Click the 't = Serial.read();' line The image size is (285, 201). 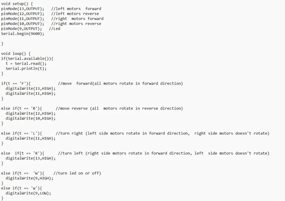pyautogui.click(x=26, y=64)
